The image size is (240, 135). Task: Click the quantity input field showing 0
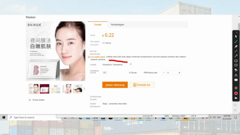pos(172,72)
